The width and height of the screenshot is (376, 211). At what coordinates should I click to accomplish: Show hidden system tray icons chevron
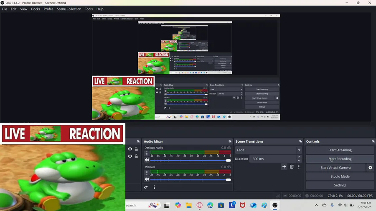pos(316,205)
